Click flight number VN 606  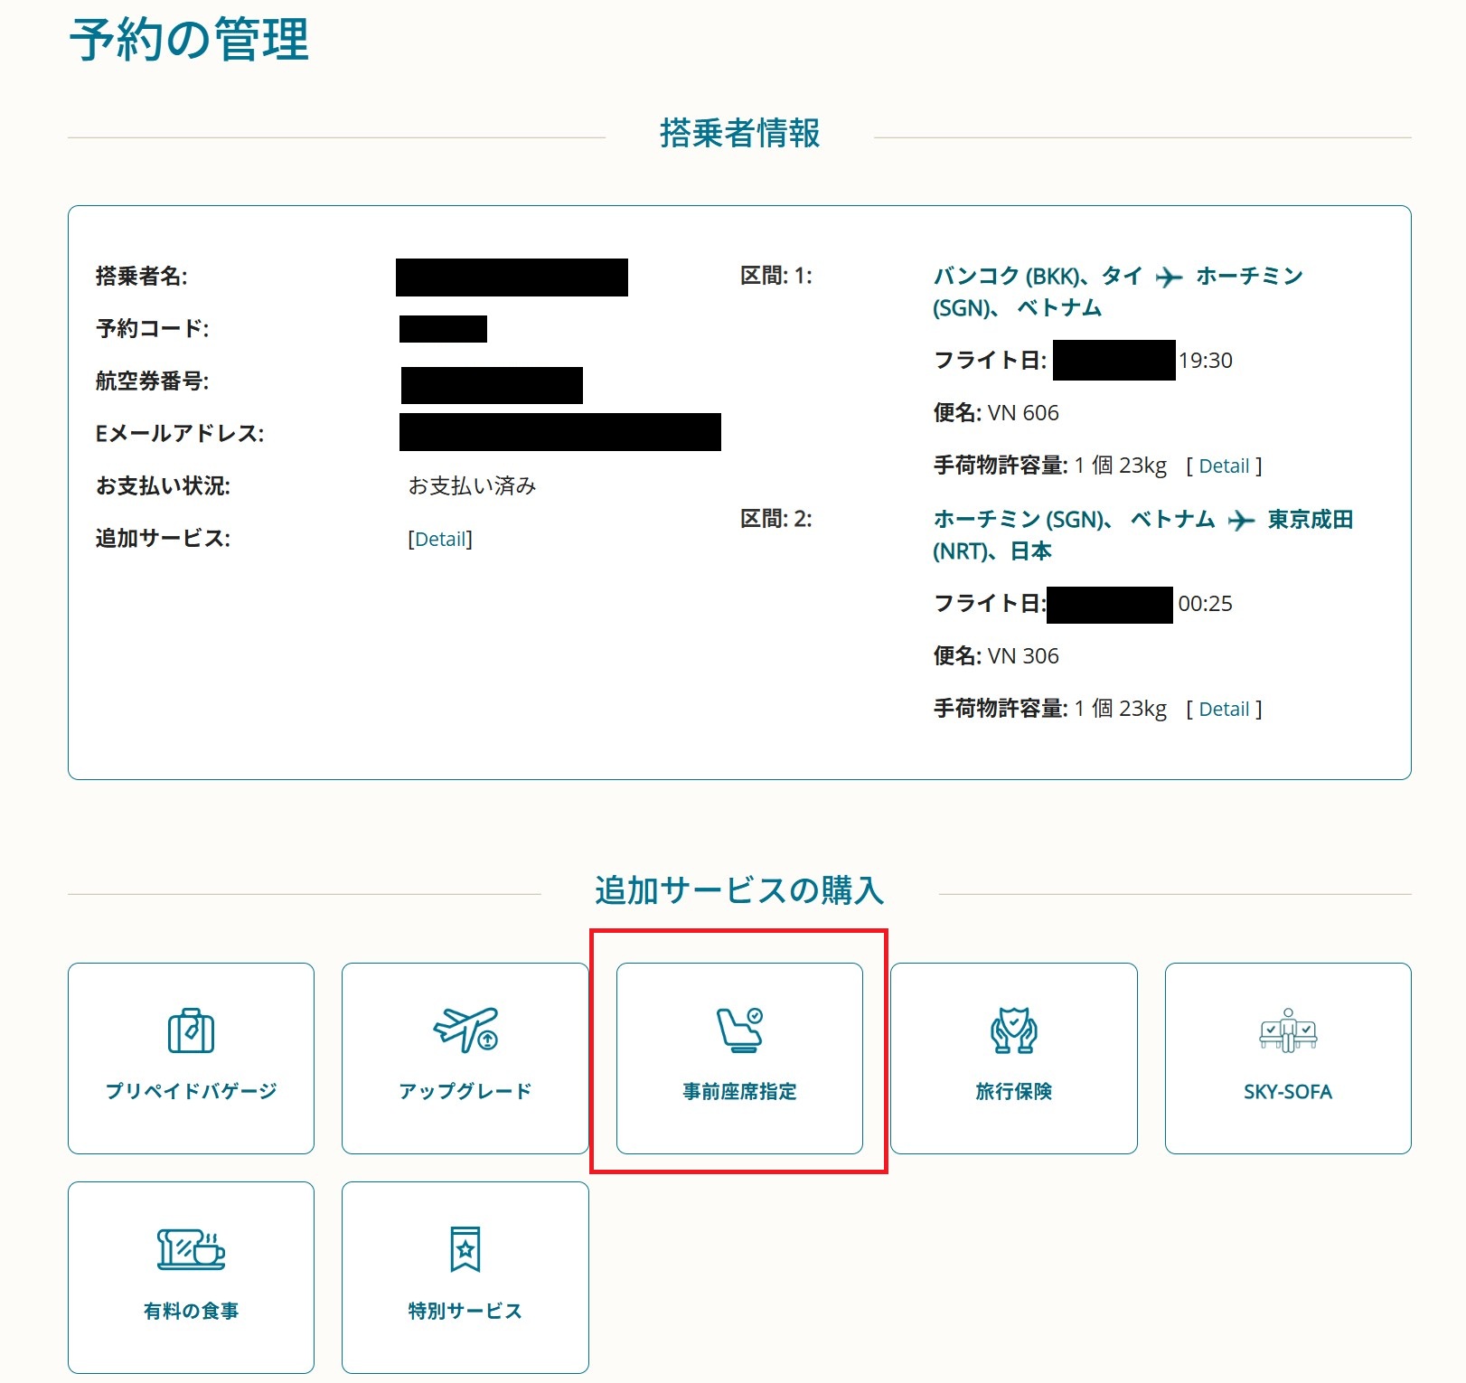[x=1023, y=413]
